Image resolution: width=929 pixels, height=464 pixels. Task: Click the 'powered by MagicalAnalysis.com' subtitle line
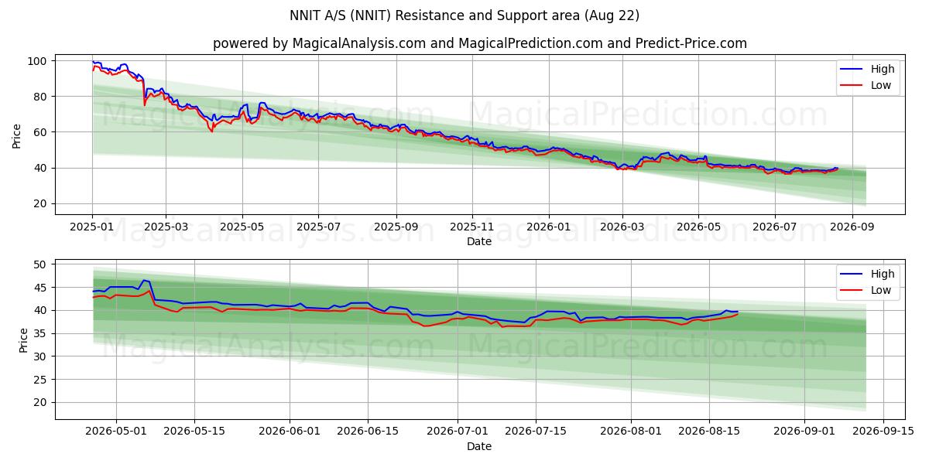coord(480,43)
